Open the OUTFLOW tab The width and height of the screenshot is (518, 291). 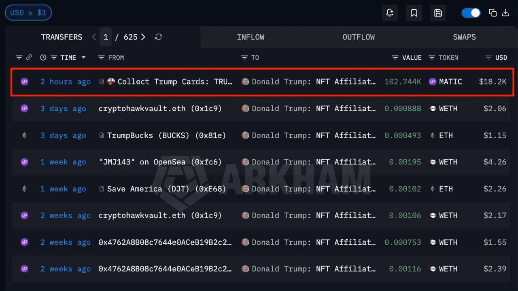[x=359, y=37]
